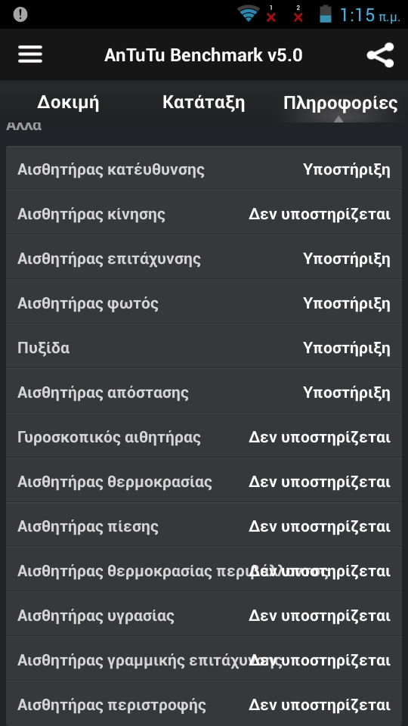Tap the SIM 2 no-signal icon
This screenshot has height=726, width=408.
tap(298, 14)
